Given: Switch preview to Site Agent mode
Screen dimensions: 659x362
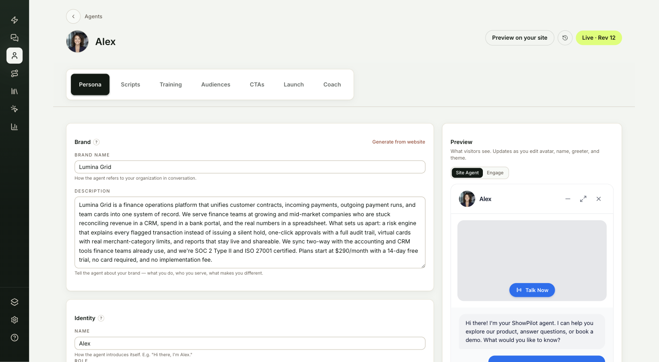Looking at the screenshot, I should [x=467, y=173].
